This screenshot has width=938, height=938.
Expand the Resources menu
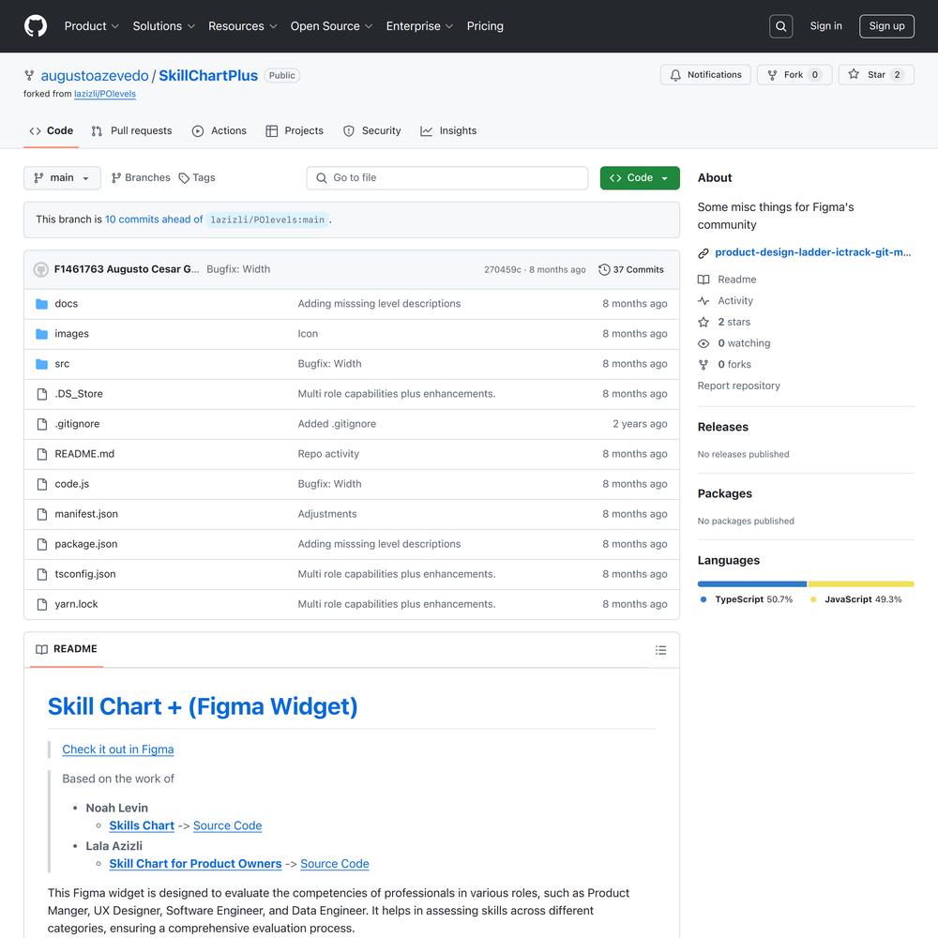click(x=242, y=26)
